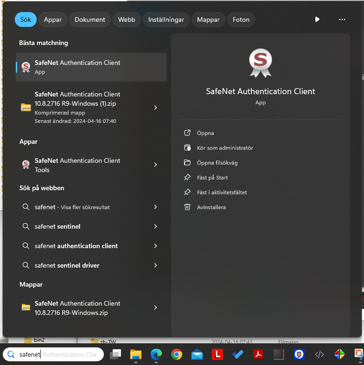This screenshot has width=364, height=365.
Task: Expand the R9-Windows.zip folder result chevron
Action: (x=155, y=308)
